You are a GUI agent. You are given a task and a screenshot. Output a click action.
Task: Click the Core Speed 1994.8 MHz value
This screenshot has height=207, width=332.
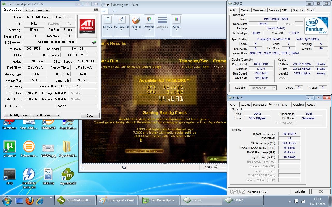[261, 64]
